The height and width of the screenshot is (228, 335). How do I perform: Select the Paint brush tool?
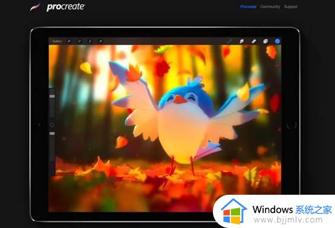click(230, 41)
